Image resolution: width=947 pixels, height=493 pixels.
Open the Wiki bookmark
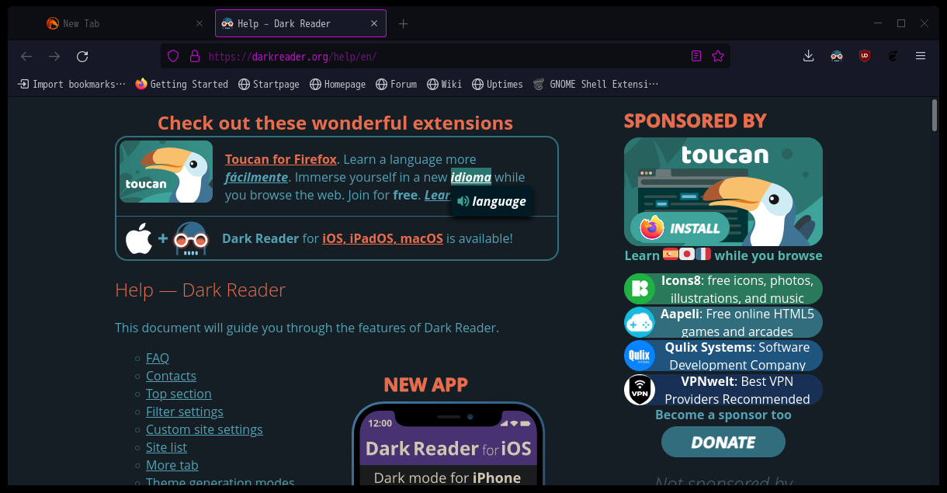[444, 84]
